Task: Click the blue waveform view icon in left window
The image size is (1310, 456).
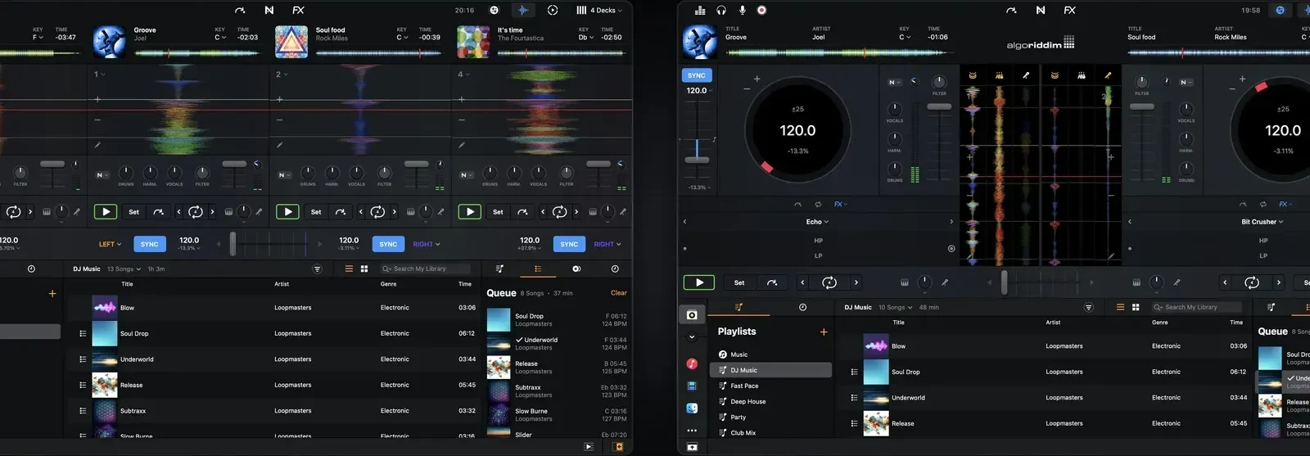Action: [x=522, y=10]
